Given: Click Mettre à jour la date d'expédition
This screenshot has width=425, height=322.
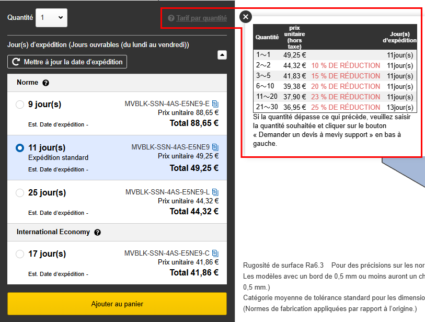Looking at the screenshot, I should pyautogui.click(x=67, y=62).
